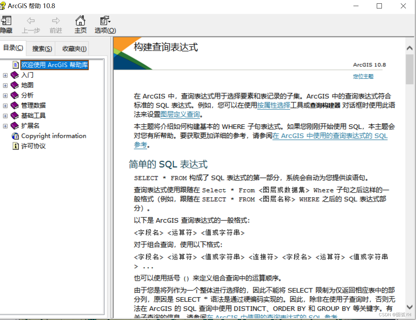Image resolution: width=416 pixels, height=320 pixels.
Task: Expand the 分析 tree node
Action: [5, 95]
